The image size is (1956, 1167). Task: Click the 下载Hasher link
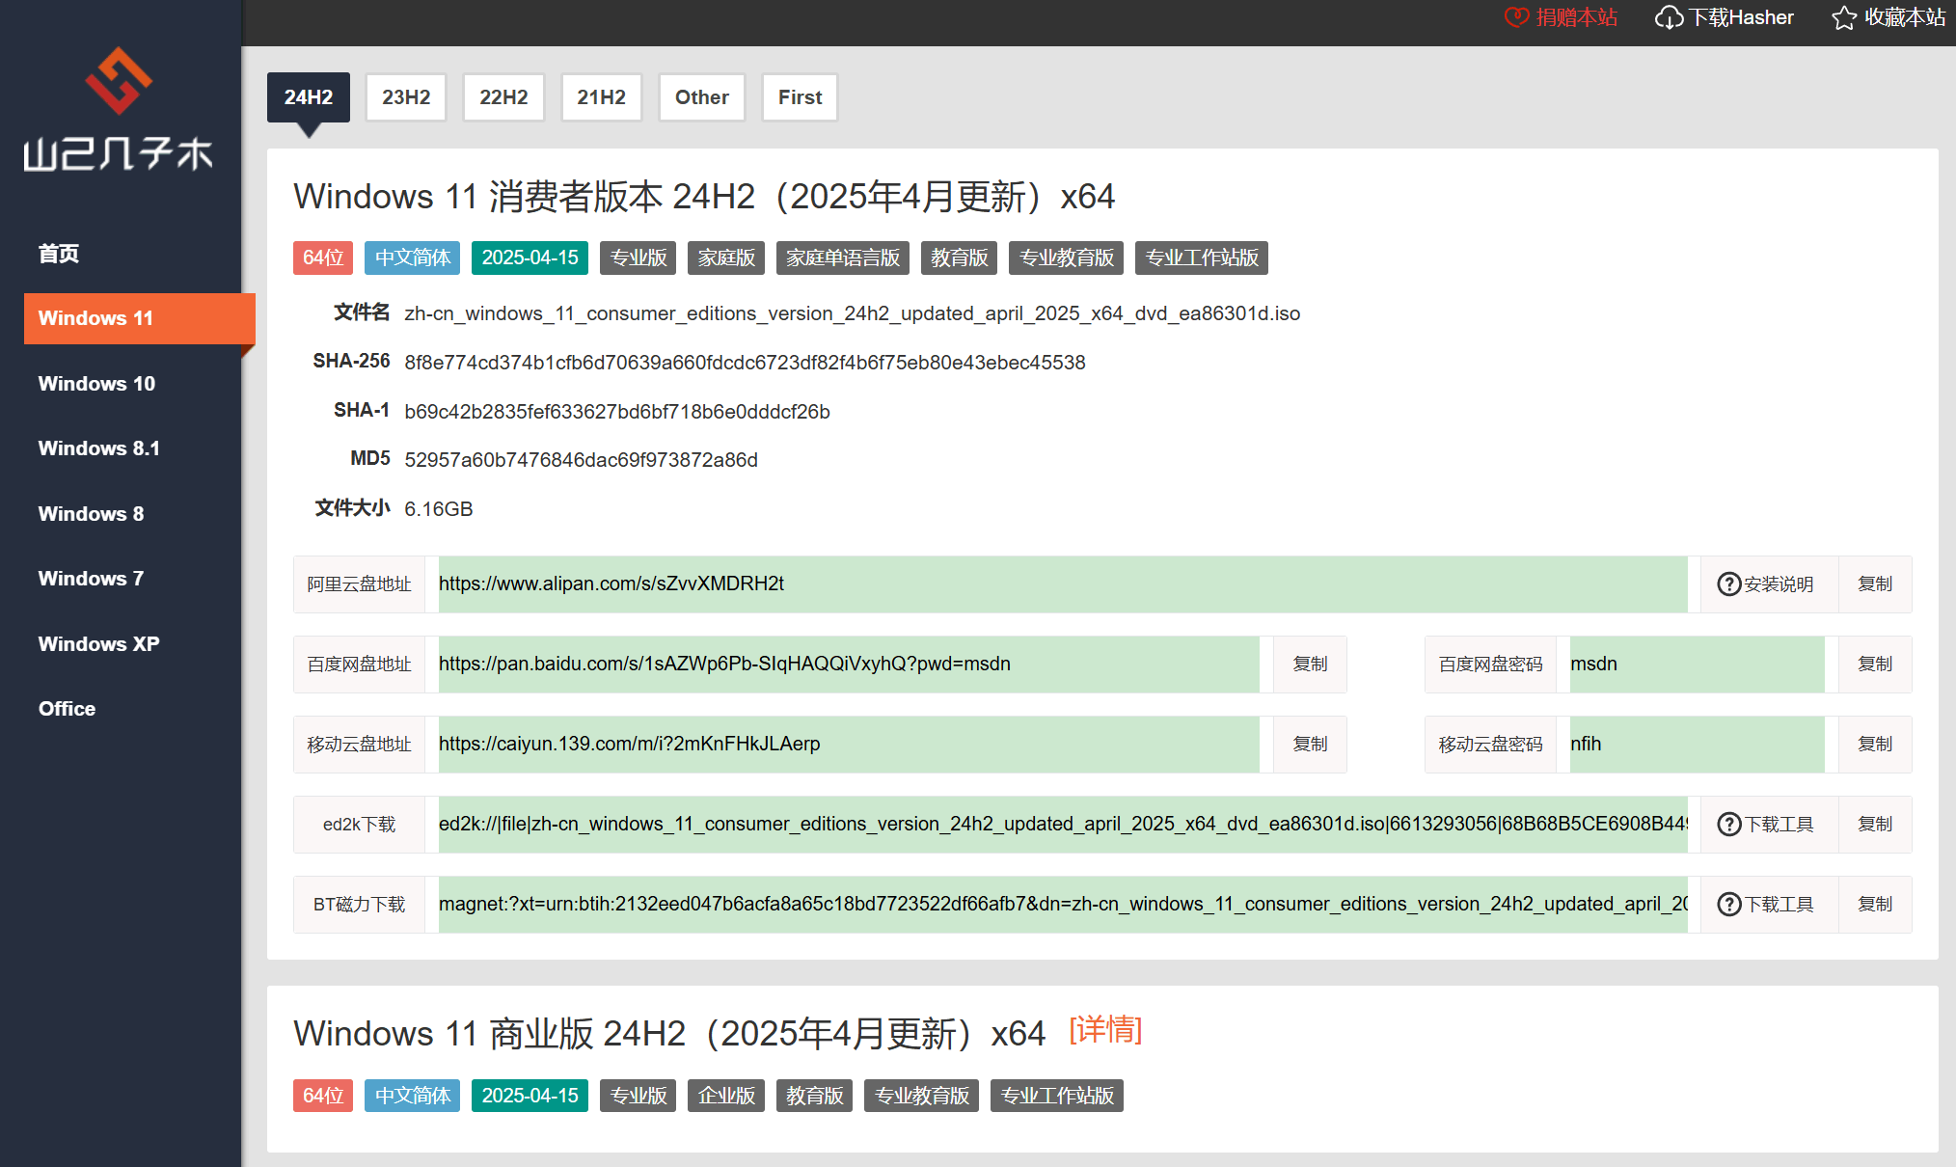(x=1725, y=17)
